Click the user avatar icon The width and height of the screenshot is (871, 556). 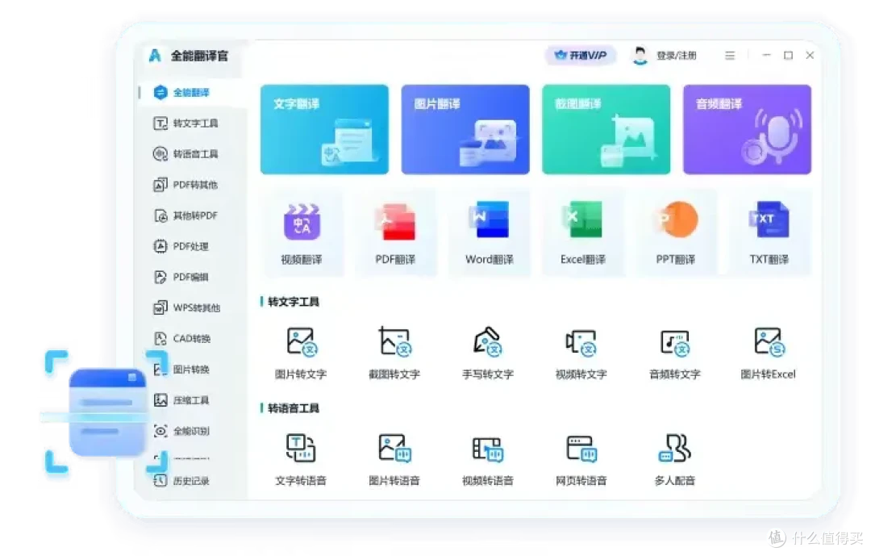[640, 55]
